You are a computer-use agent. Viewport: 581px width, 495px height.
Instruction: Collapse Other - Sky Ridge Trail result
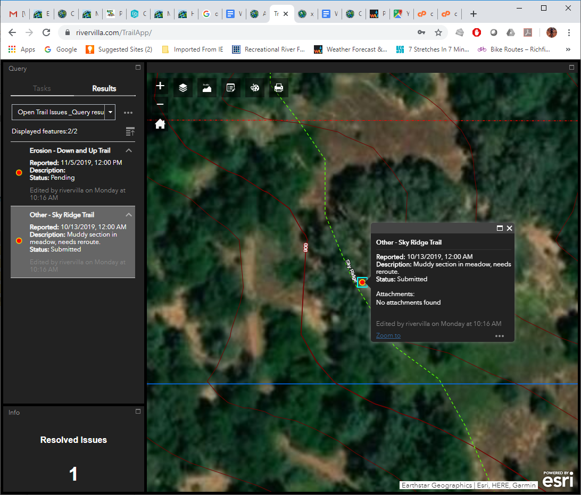point(129,215)
